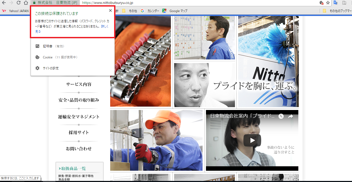The image size is (352, 182).
Task: Open the その他 bookmark folder
Action: [x=130, y=11]
